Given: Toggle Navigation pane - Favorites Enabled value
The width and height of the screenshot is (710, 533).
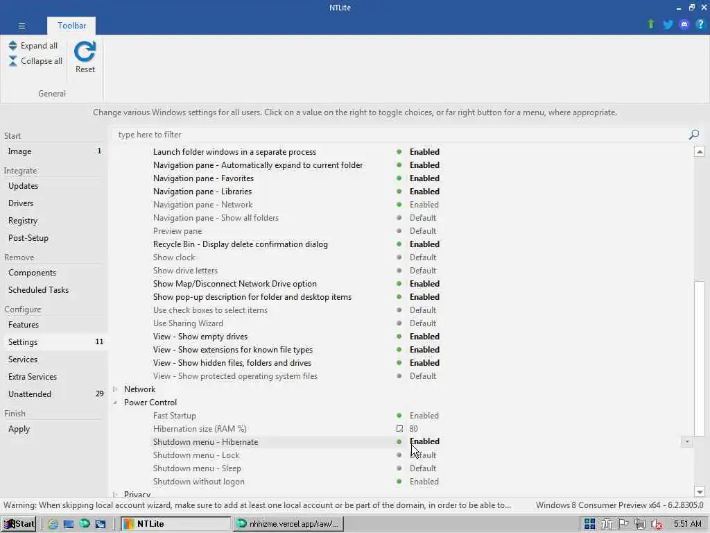Looking at the screenshot, I should coord(424,178).
